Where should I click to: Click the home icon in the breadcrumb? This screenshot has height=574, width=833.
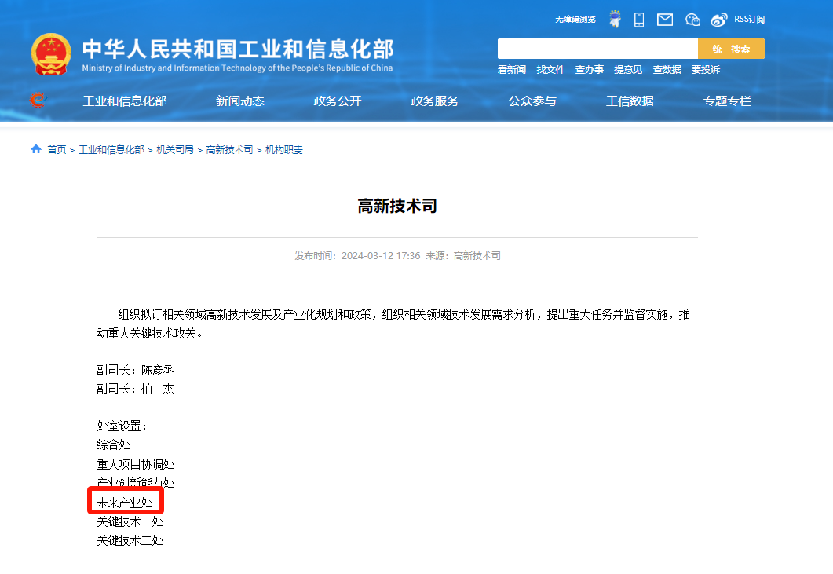[35, 148]
